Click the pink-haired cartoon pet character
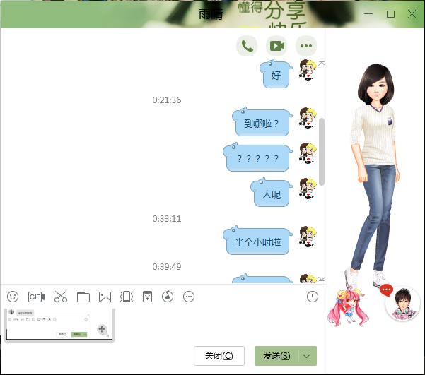425x375 pixels. pyautogui.click(x=347, y=308)
